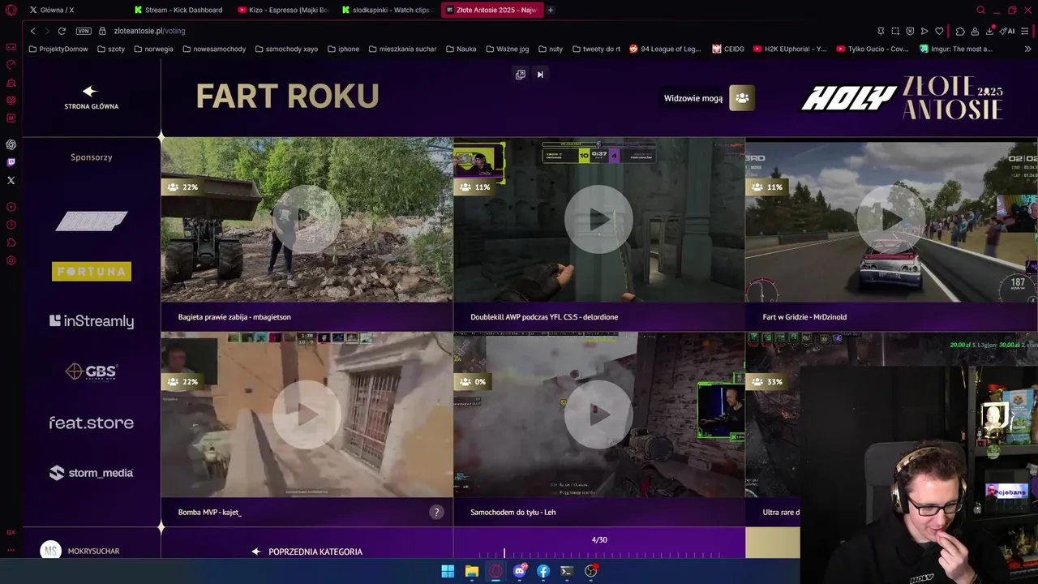Open GBS sponsor logo

tap(92, 371)
